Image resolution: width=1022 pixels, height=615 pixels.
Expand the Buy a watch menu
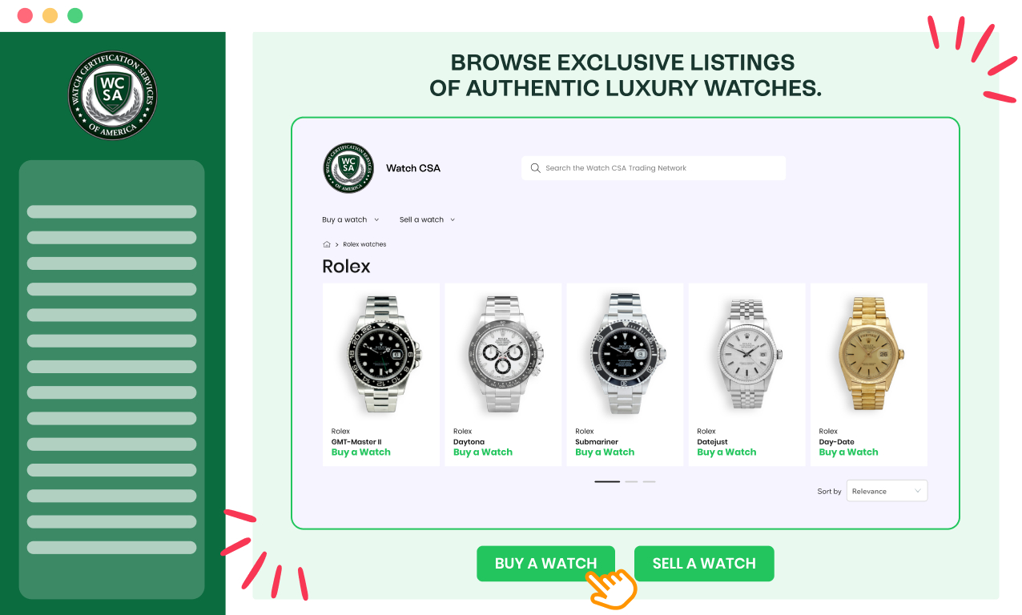coord(351,219)
